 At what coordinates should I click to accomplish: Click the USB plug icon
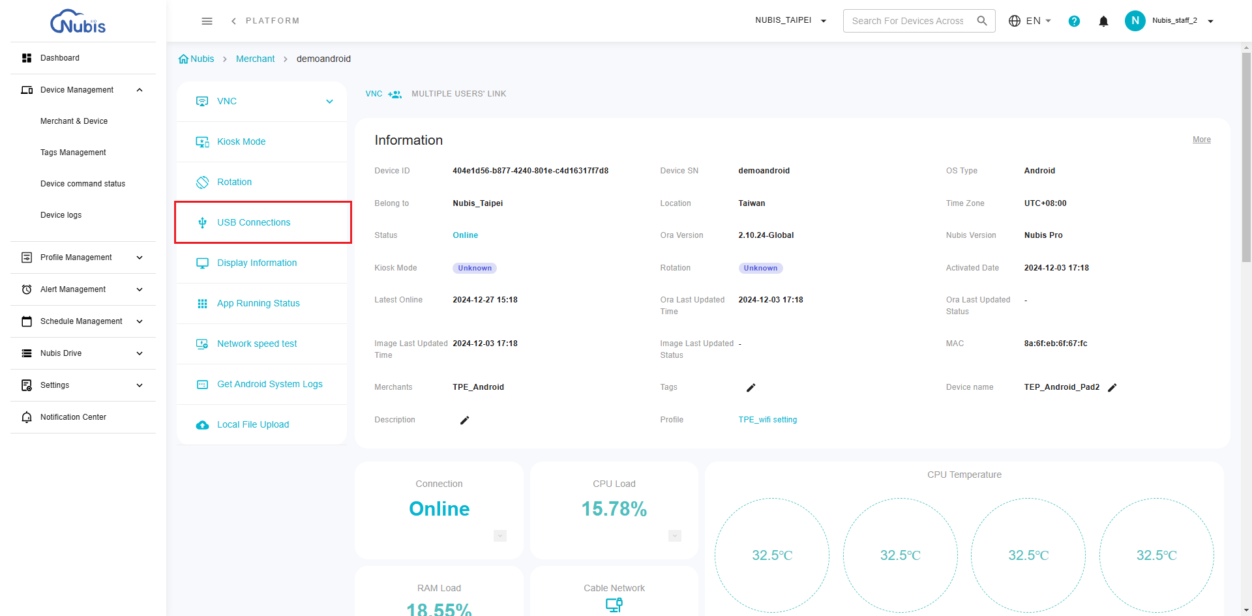click(x=202, y=222)
